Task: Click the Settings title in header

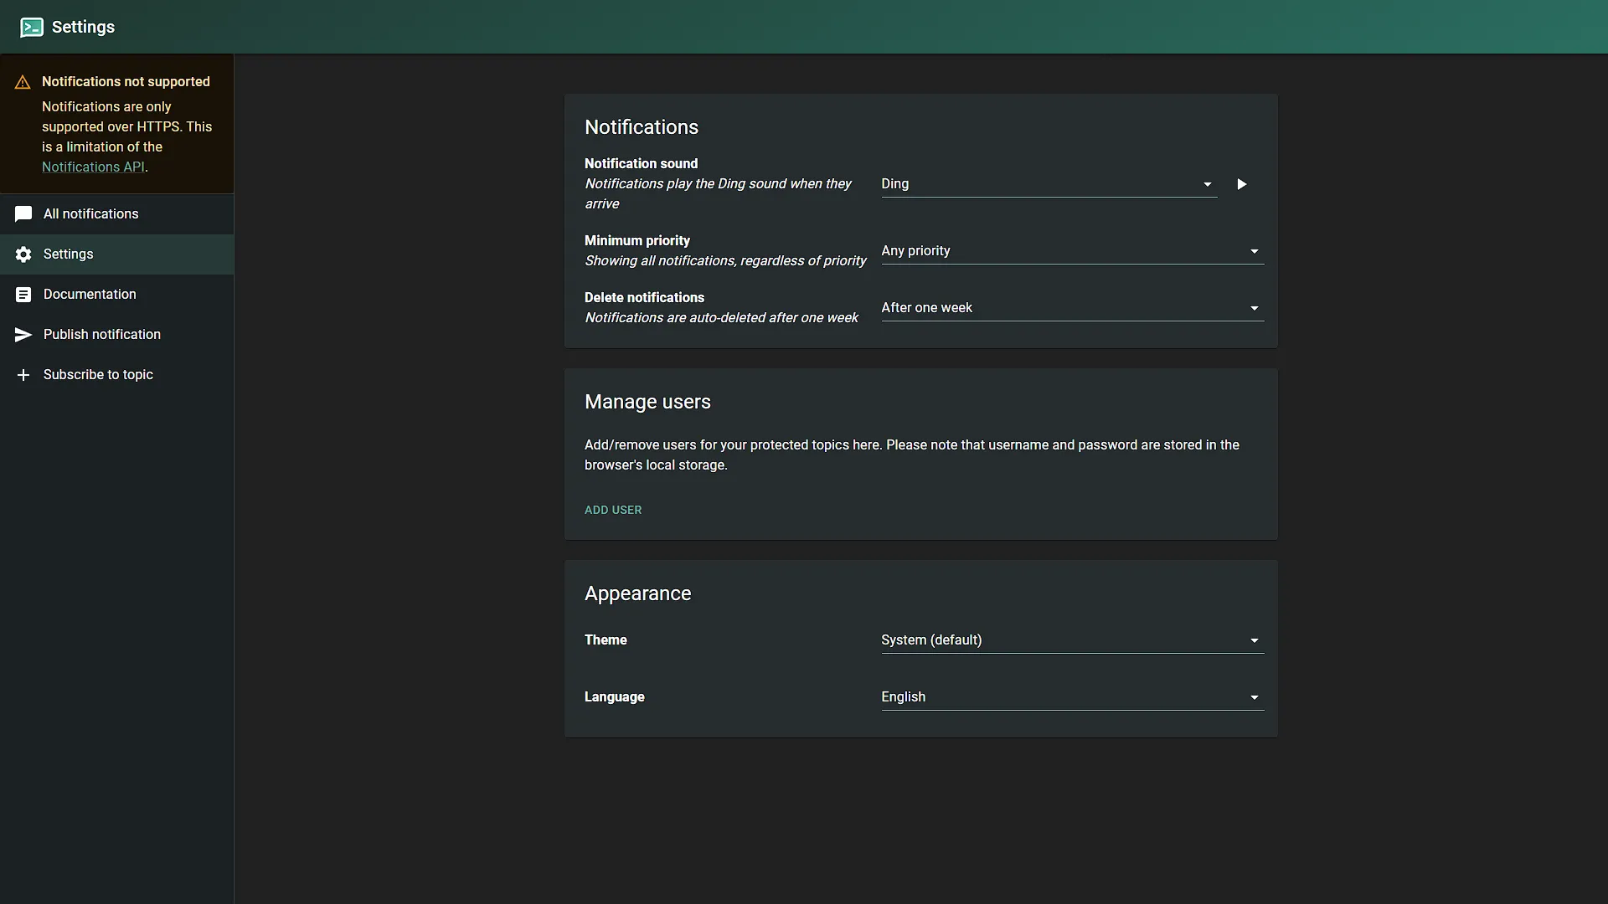Action: coord(83,27)
